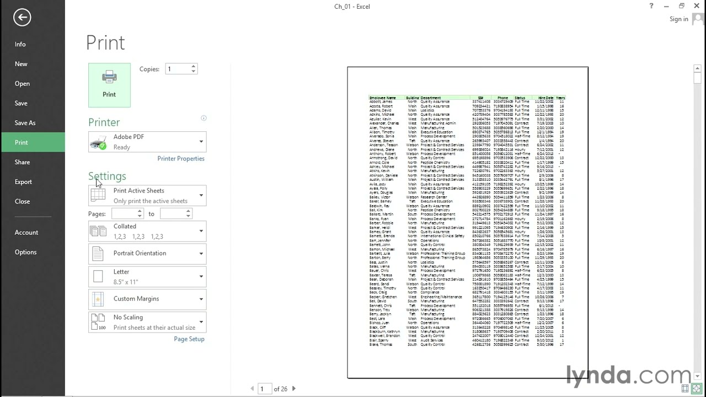
Task: Open the Page Setup link
Action: (x=189, y=339)
